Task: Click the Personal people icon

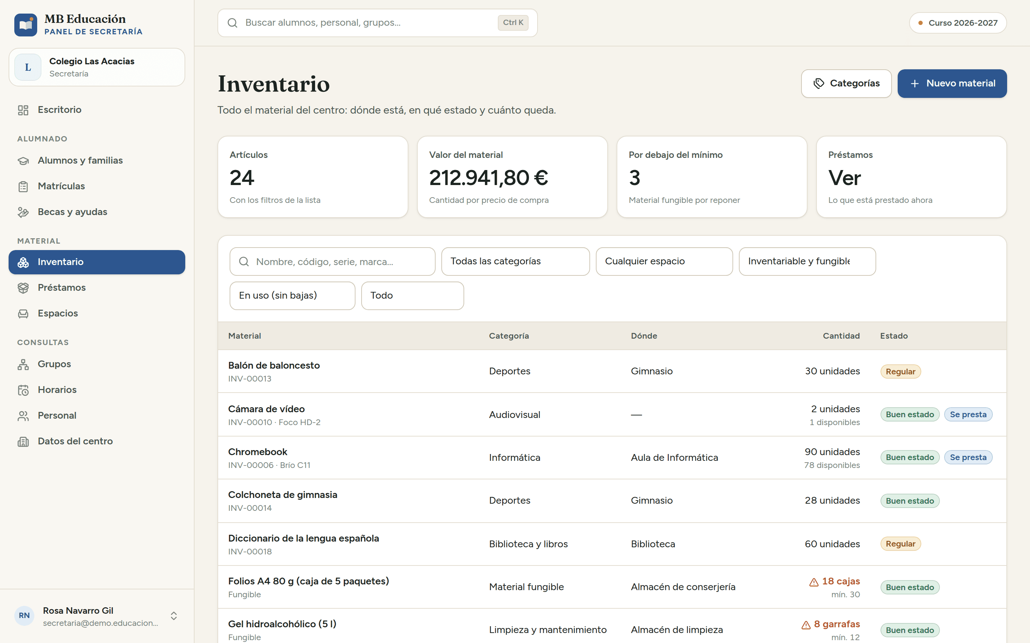Action: pos(23,416)
